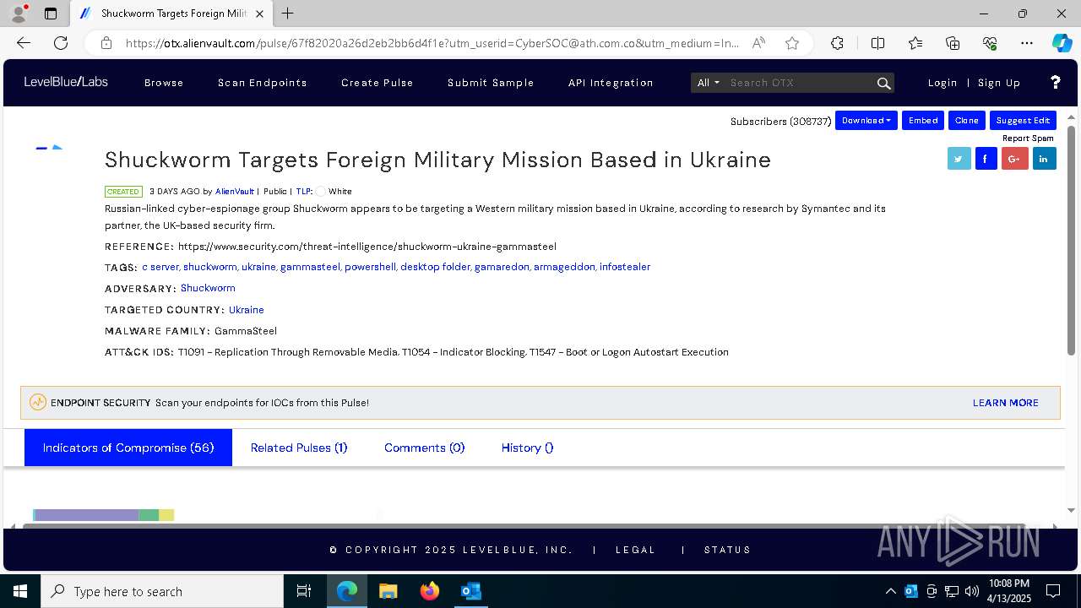Select Indicators of Compromise tab
This screenshot has width=1081, height=608.
128,448
